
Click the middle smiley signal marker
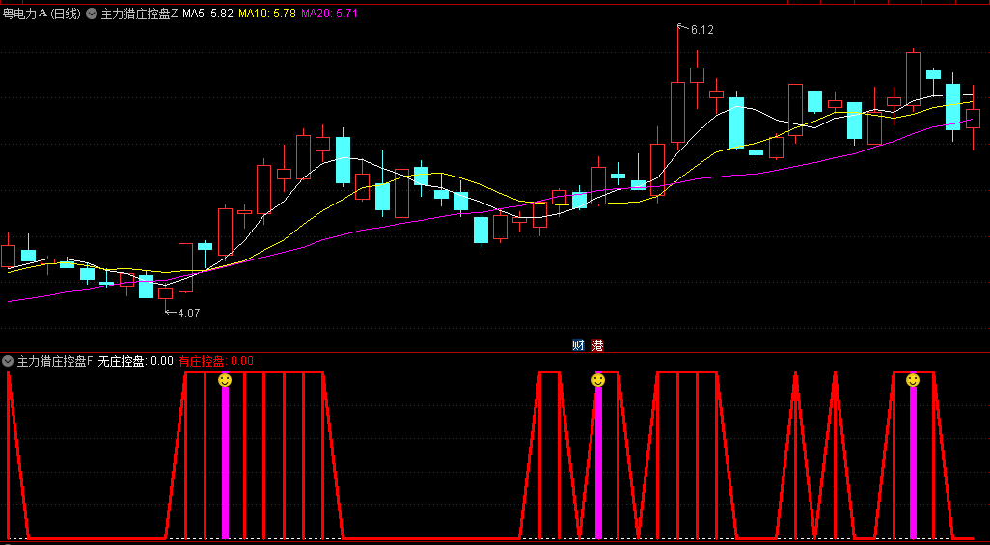[598, 380]
